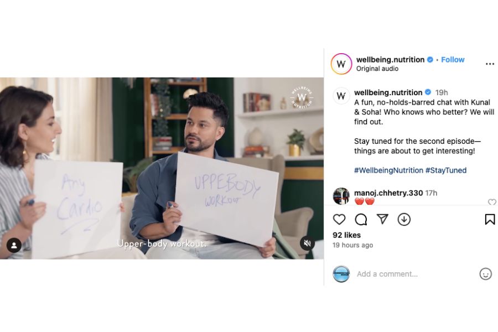Save post with bookmark icon
Screen dimensions: 498x332
(x=490, y=219)
